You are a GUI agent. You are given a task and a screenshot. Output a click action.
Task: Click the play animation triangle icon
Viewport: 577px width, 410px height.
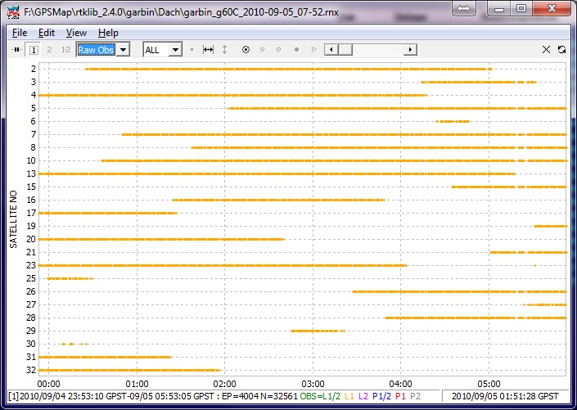click(x=313, y=50)
